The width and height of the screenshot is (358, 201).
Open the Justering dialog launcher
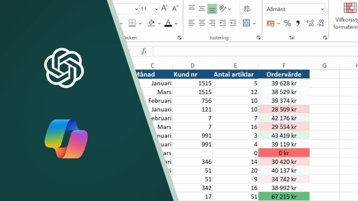tap(258, 38)
